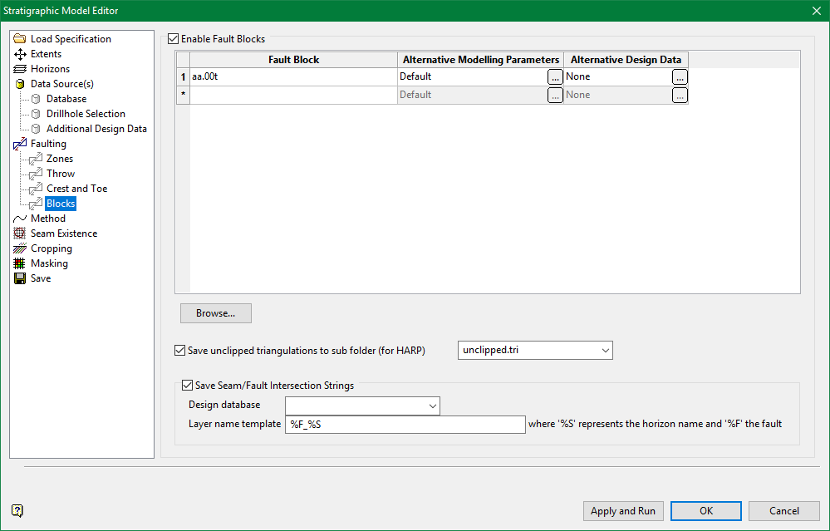Open help via the question mark icon
The width and height of the screenshot is (830, 531).
coord(17,510)
